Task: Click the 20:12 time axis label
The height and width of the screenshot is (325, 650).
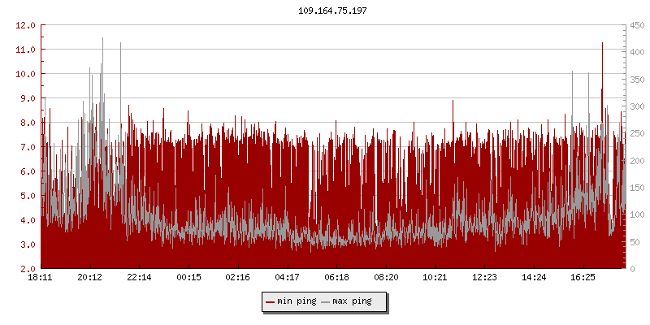Action: [x=90, y=278]
